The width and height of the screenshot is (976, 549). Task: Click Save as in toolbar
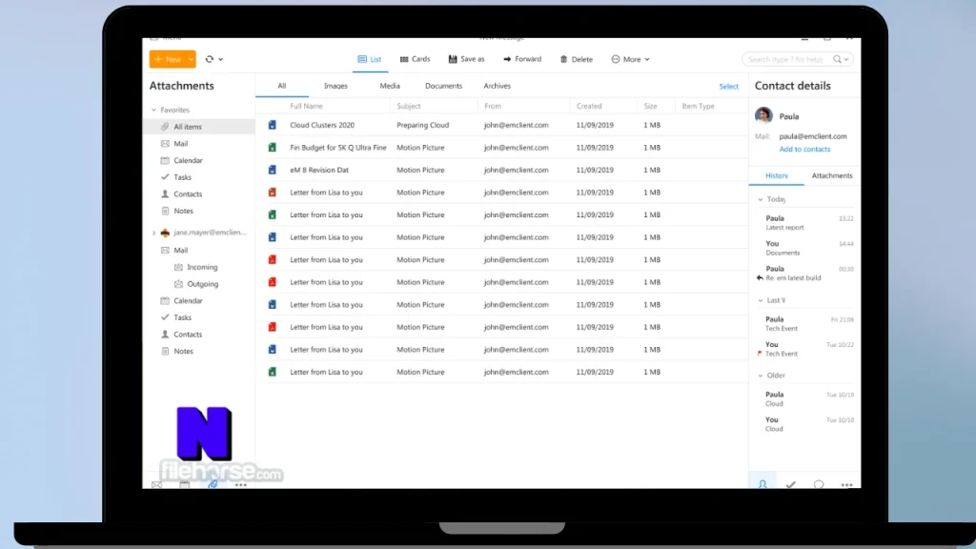coord(466,59)
